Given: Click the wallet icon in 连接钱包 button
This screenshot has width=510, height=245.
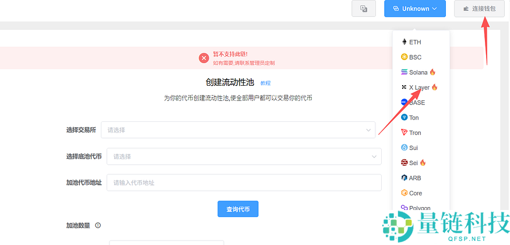Looking at the screenshot, I should tap(466, 9).
